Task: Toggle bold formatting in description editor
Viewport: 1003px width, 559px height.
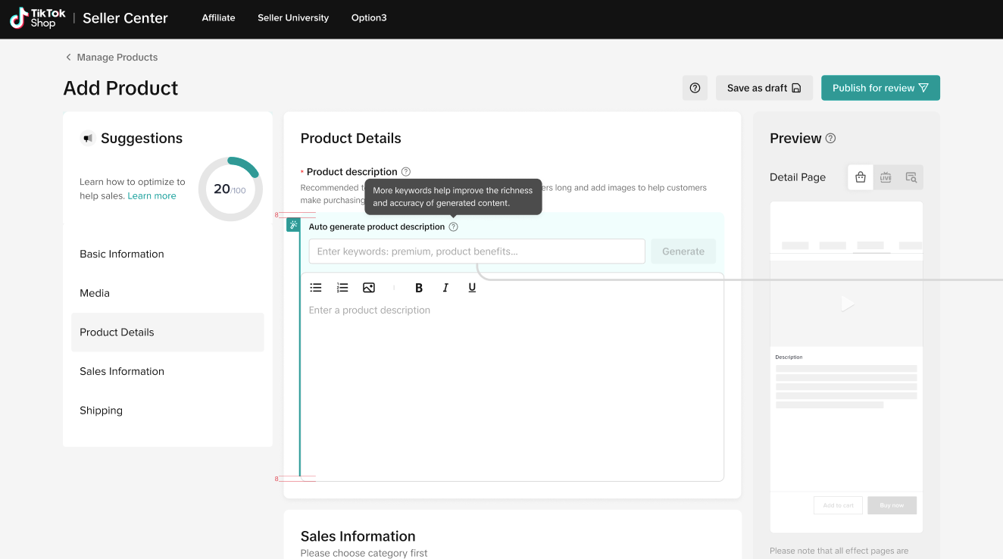Action: pyautogui.click(x=419, y=288)
